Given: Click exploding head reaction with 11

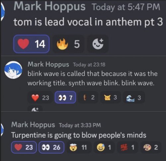Looking at the screenshot, I should (x=79, y=147).
